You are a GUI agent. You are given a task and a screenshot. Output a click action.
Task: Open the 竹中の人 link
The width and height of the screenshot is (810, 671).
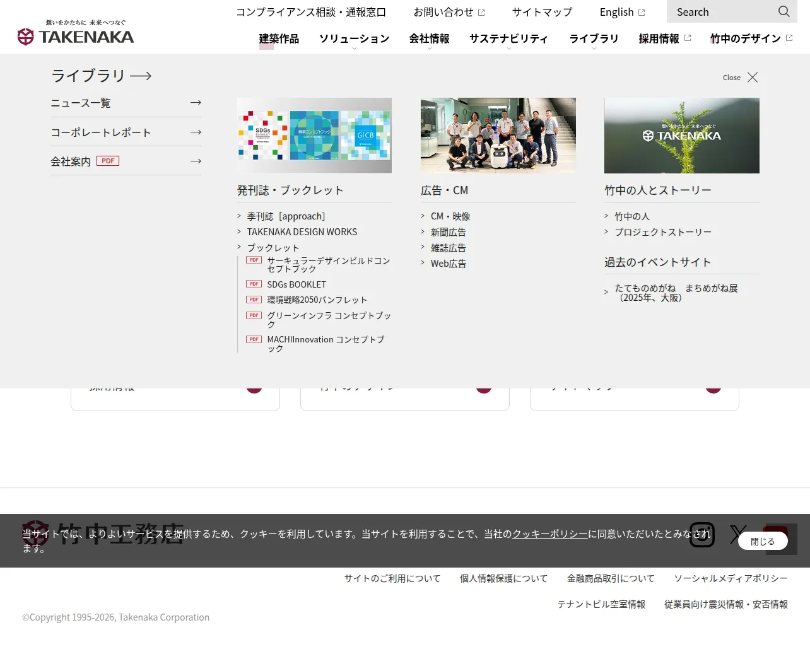point(632,216)
